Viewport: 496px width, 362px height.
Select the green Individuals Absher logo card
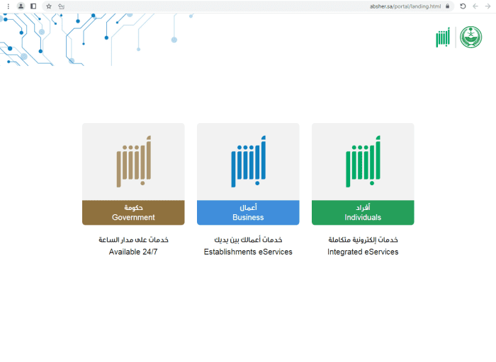tap(363, 162)
